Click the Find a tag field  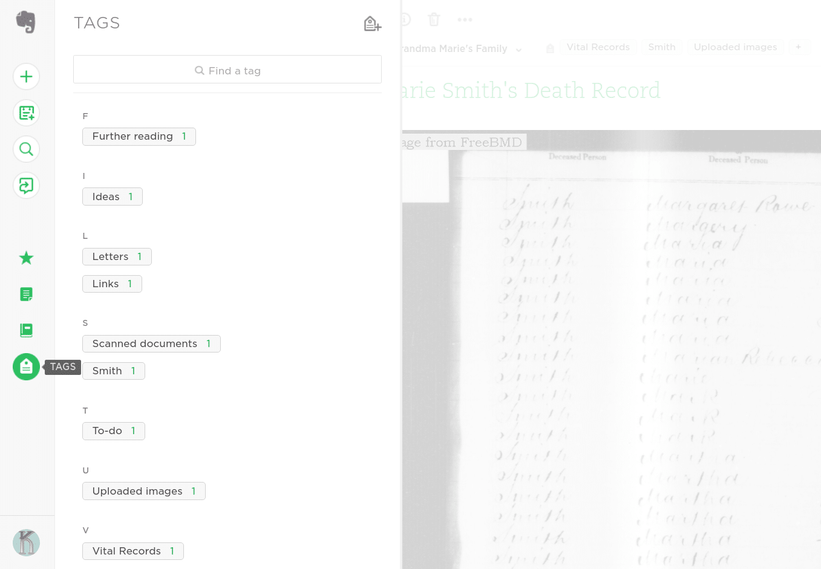click(x=227, y=70)
